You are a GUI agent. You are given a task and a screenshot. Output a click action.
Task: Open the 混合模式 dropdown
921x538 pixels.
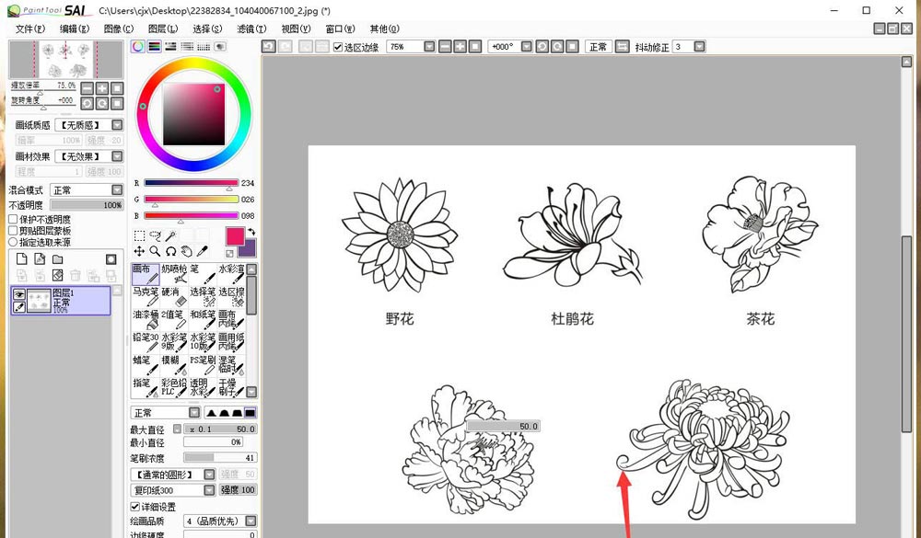pyautogui.click(x=117, y=190)
